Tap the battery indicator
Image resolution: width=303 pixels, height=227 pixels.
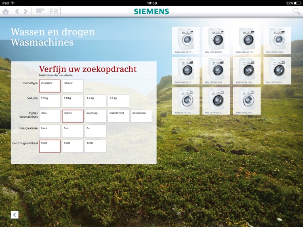(x=298, y=3)
